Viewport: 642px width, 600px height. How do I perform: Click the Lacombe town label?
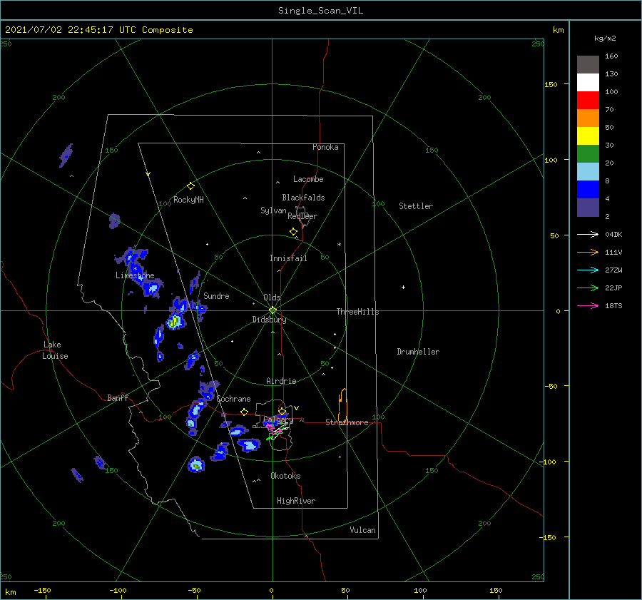point(308,179)
